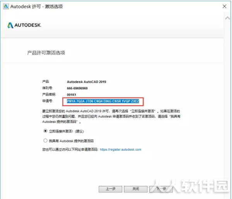The height and width of the screenshot is (199, 232).
Task: Click the 上一步 (Back) button
Action: click(110, 189)
